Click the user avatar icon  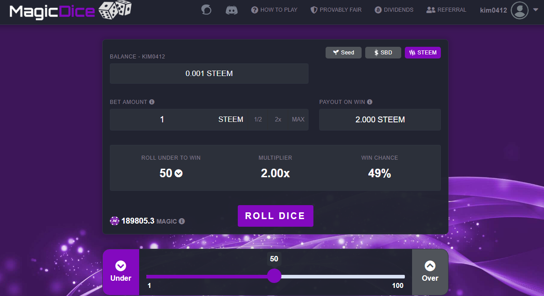click(520, 10)
